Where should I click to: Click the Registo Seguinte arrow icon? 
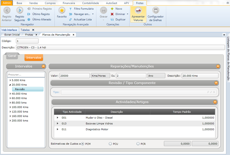[20, 10]
